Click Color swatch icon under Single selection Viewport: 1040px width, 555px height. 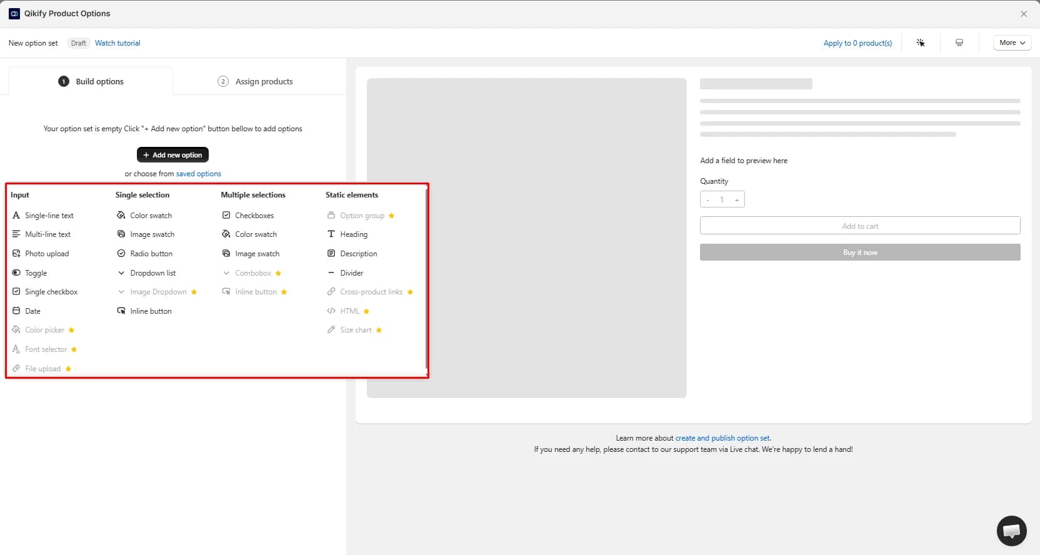click(121, 216)
